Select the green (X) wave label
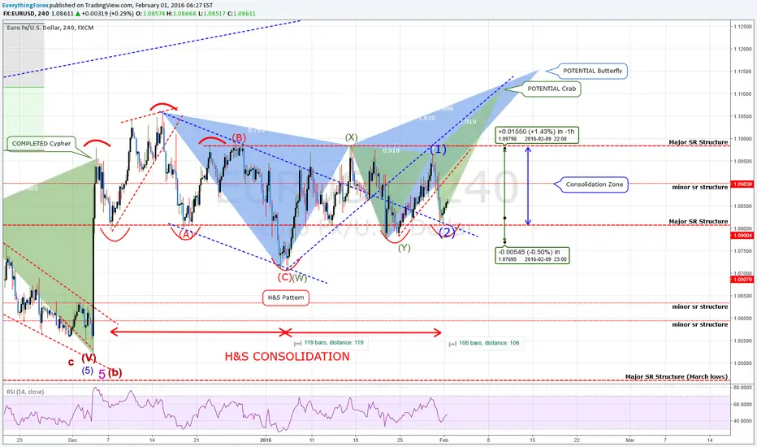The width and height of the screenshot is (757, 447). point(352,137)
